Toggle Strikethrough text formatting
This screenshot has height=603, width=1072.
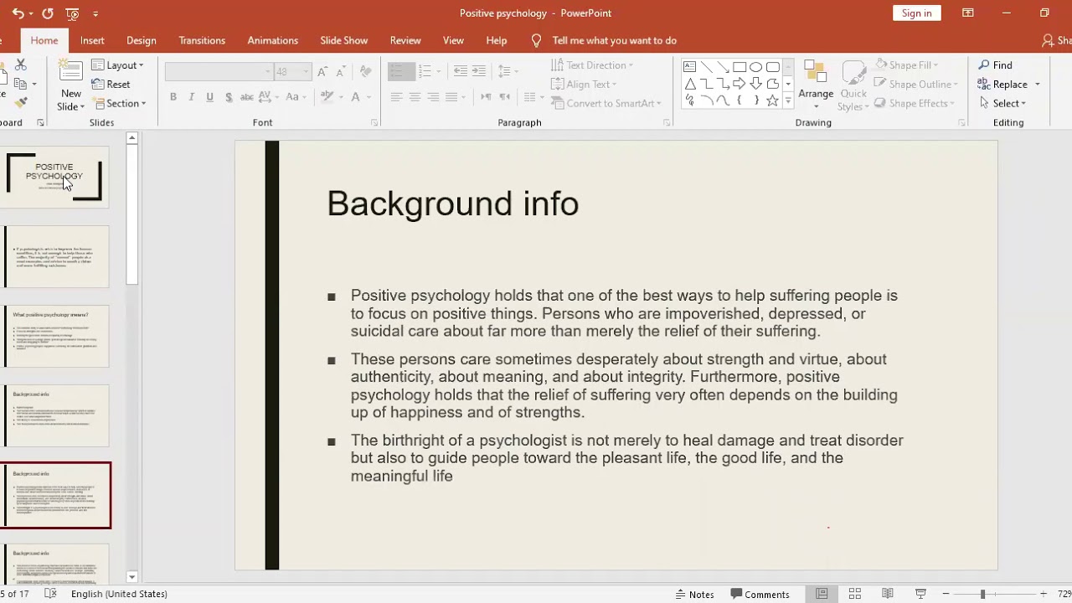point(247,97)
